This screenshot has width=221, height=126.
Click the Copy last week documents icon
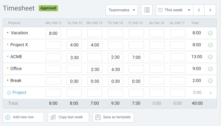[53, 117]
